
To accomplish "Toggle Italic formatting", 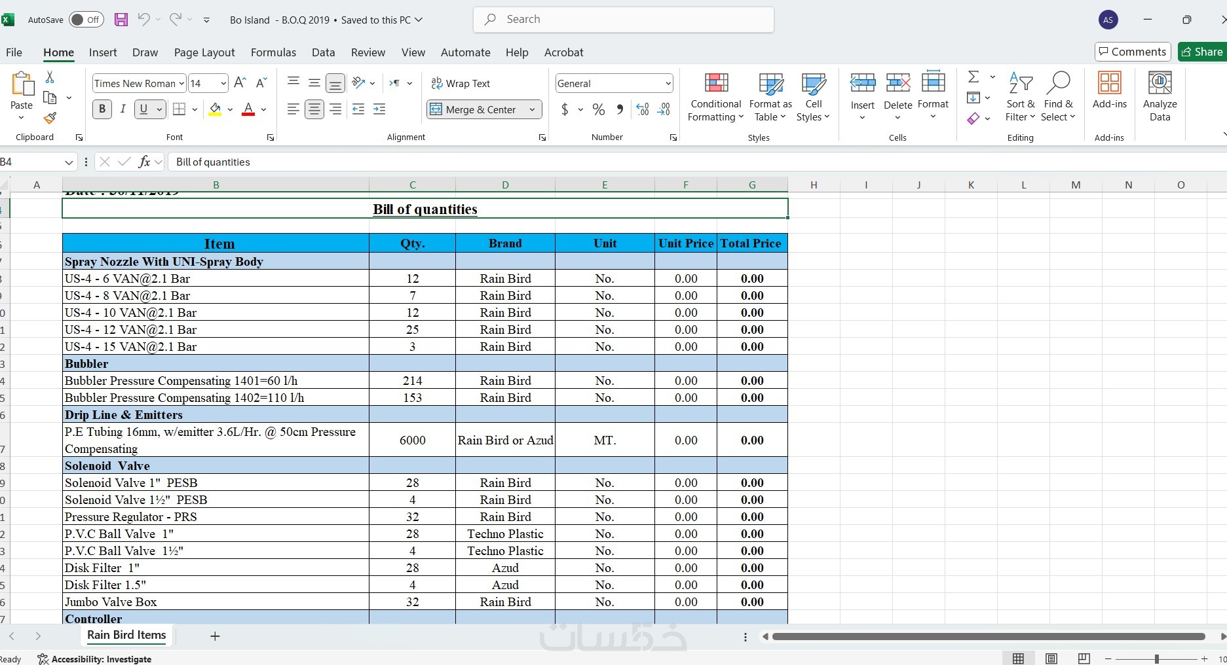I will tap(123, 109).
